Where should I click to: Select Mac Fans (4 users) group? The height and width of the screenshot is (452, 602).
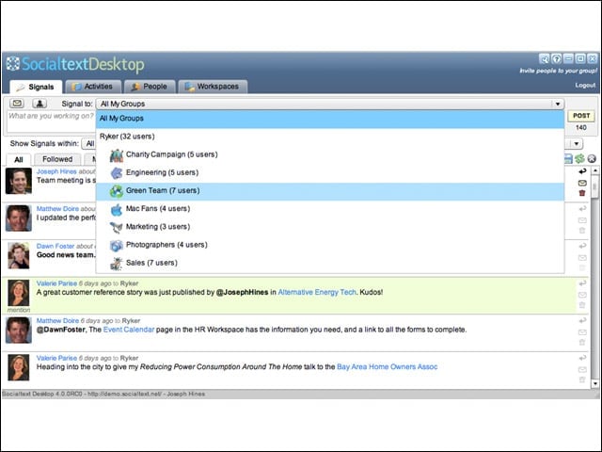[330, 209]
